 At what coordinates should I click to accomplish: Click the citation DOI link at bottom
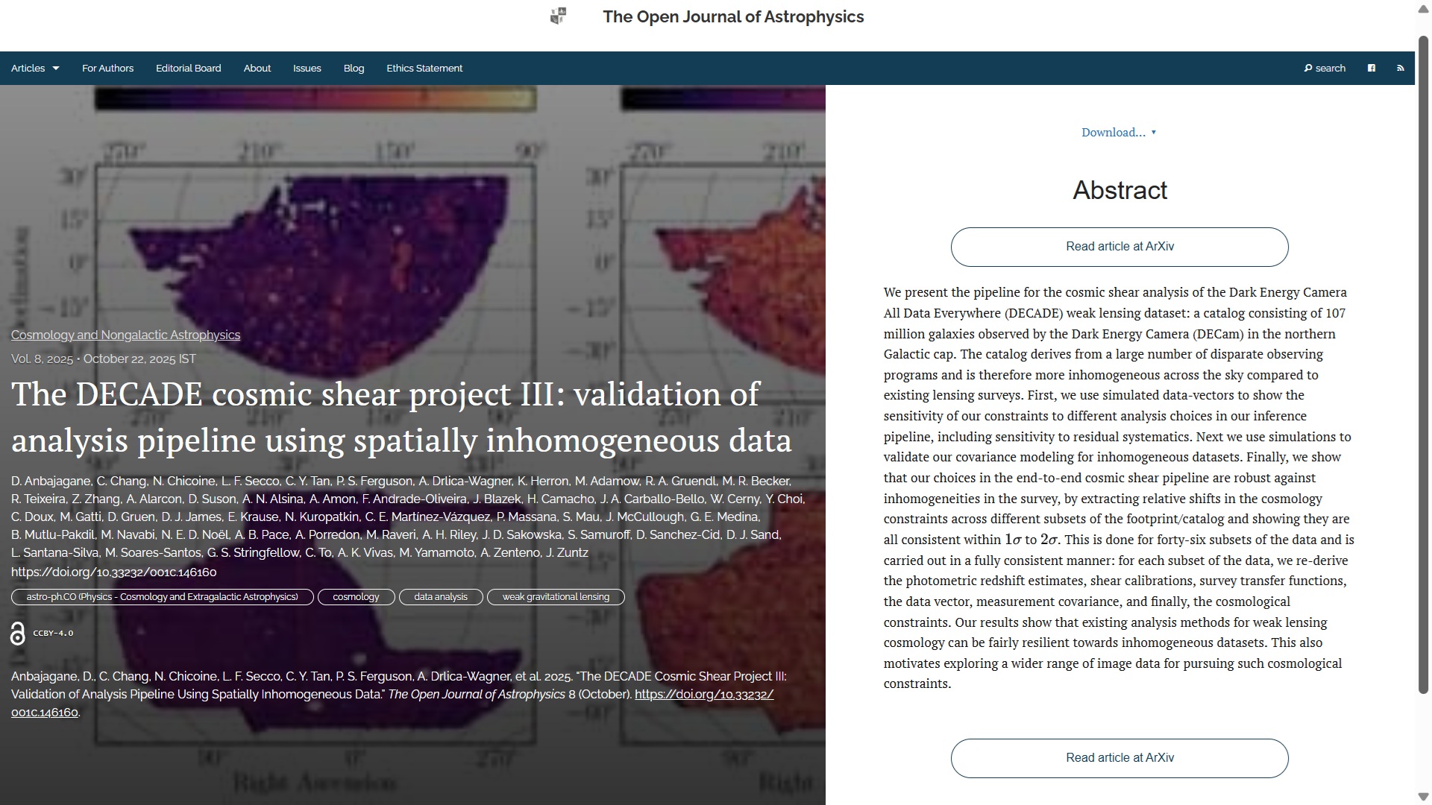pos(703,695)
